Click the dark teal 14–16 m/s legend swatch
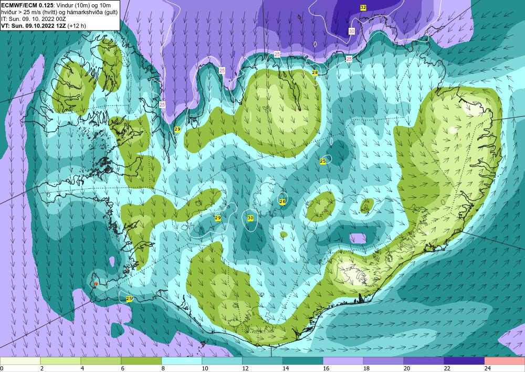 (x=303, y=361)
